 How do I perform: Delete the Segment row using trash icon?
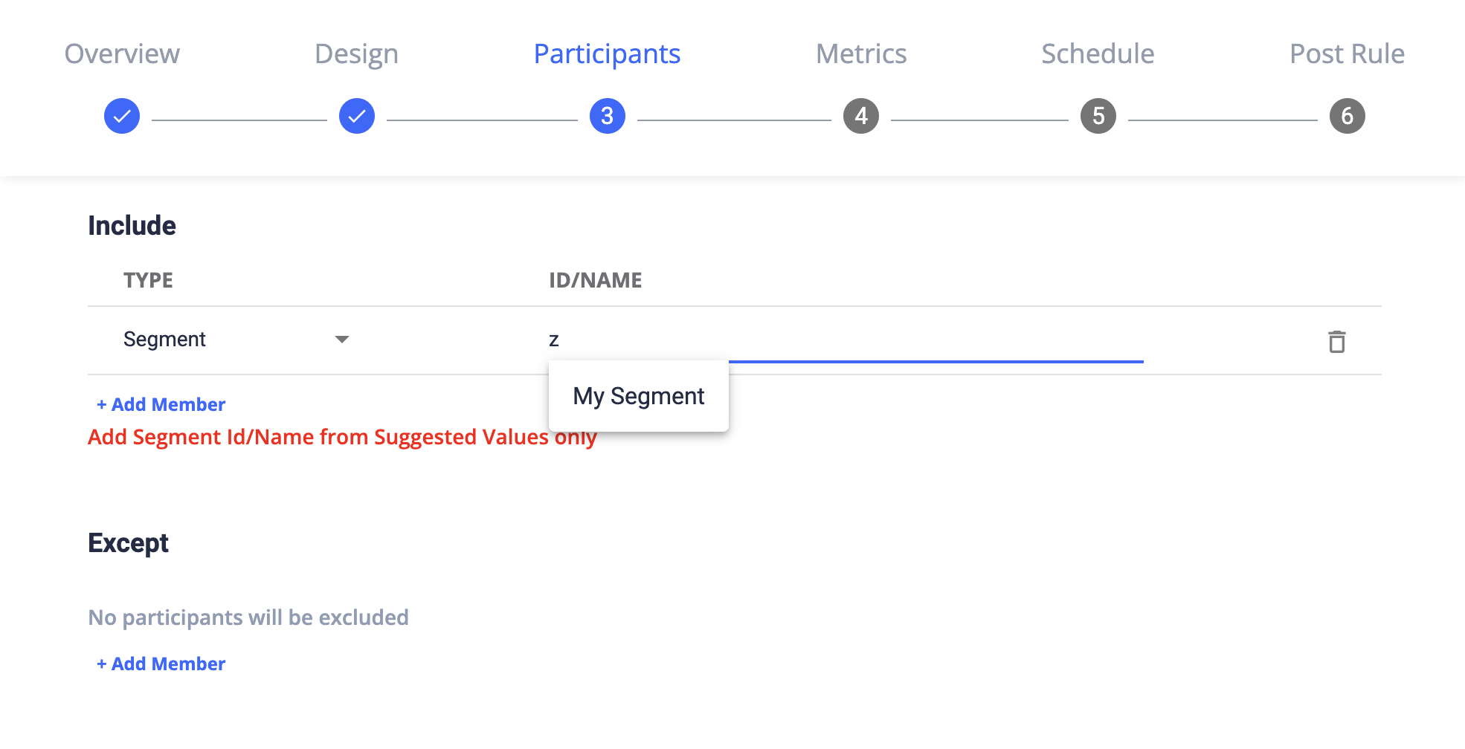click(x=1336, y=342)
